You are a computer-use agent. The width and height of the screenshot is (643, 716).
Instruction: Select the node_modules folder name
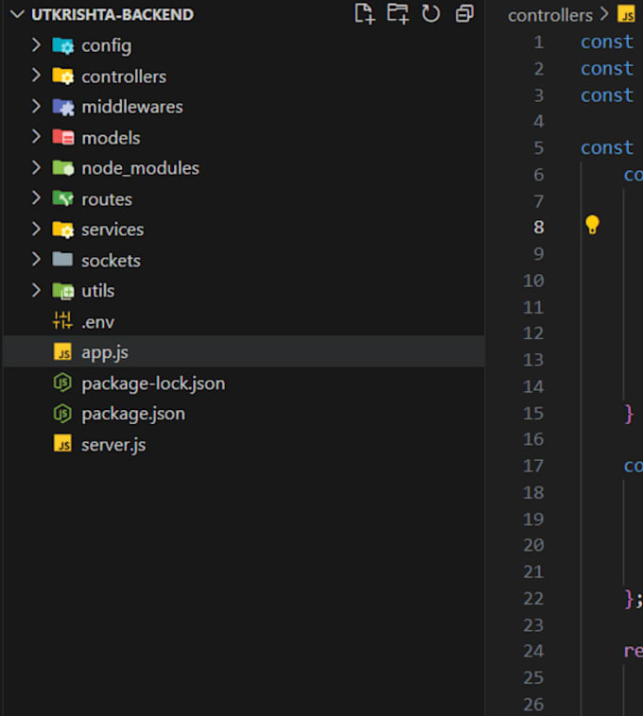(x=140, y=168)
